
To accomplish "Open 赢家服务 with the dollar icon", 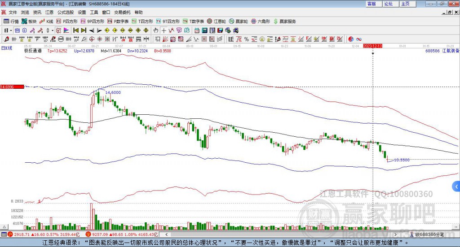I will (x=285, y=22).
